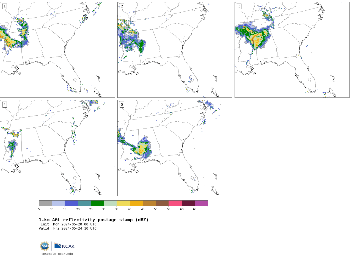
Task: Open ensemble member 3 reflectivity map
Action: click(x=292, y=50)
